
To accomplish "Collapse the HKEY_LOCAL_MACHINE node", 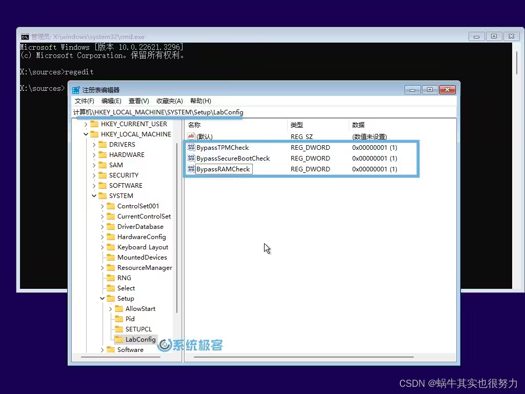I will (x=86, y=134).
